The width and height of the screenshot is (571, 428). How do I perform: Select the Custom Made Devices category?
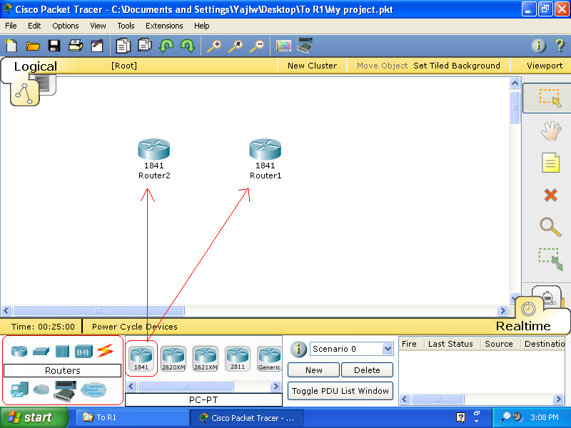pos(65,391)
